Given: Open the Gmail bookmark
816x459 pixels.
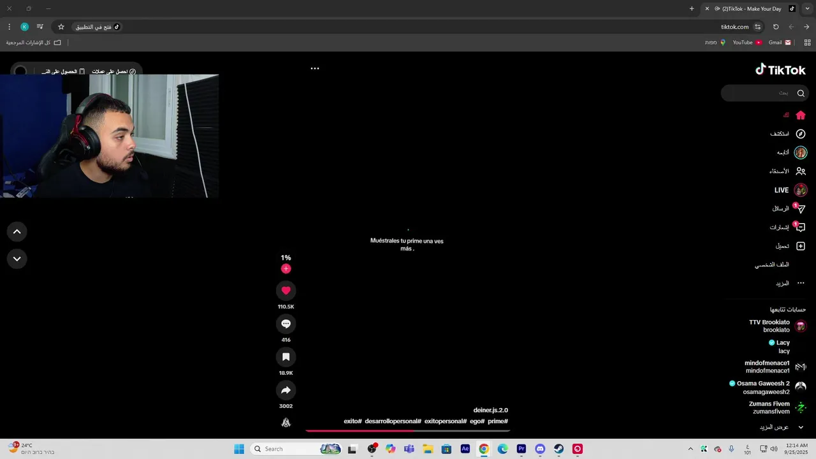Looking at the screenshot, I should [780, 43].
